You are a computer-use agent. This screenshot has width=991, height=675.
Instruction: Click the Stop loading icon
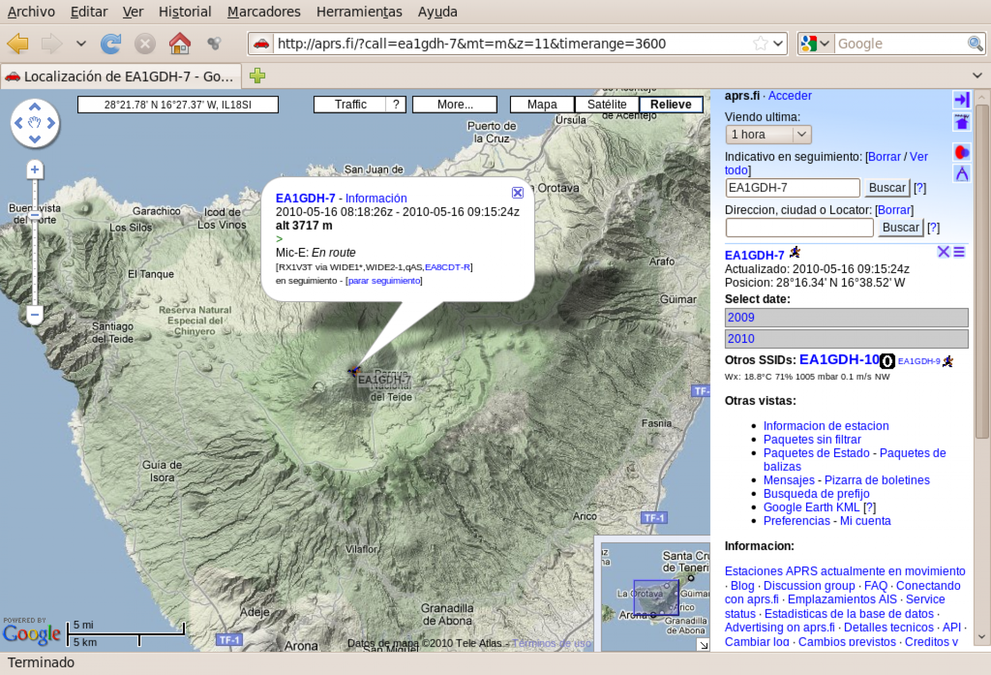coord(145,44)
